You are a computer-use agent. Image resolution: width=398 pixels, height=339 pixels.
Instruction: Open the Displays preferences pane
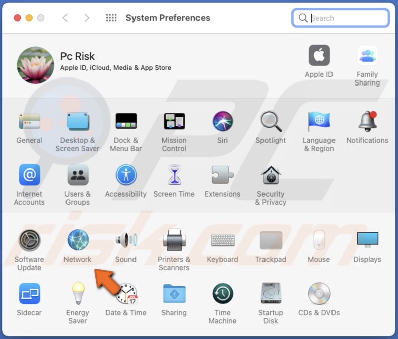click(x=368, y=240)
